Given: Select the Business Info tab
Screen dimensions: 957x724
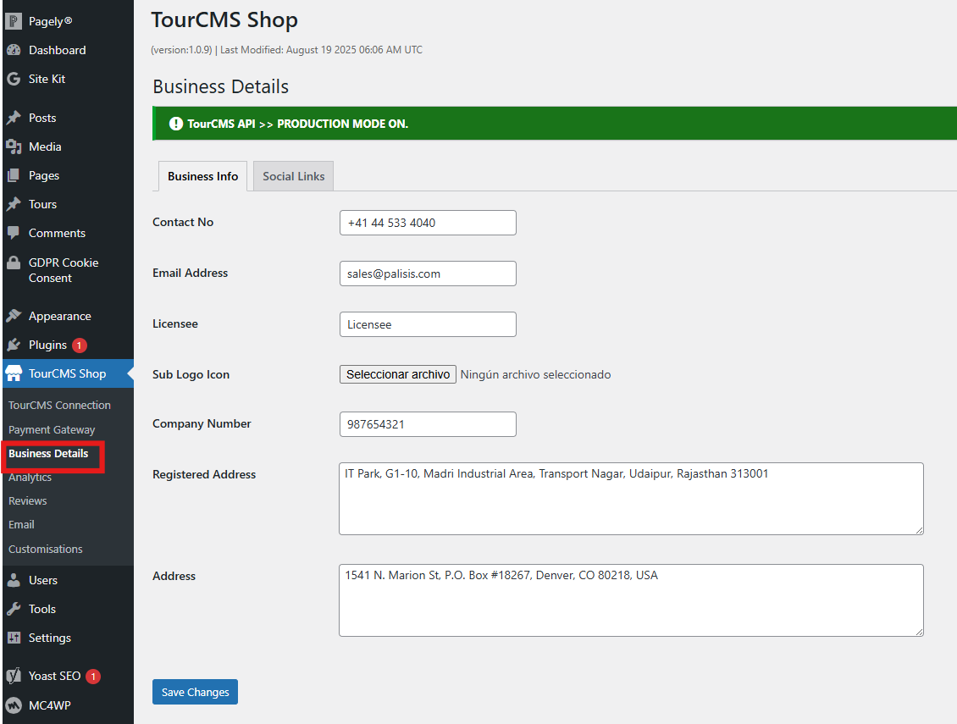Looking at the screenshot, I should pyautogui.click(x=202, y=176).
